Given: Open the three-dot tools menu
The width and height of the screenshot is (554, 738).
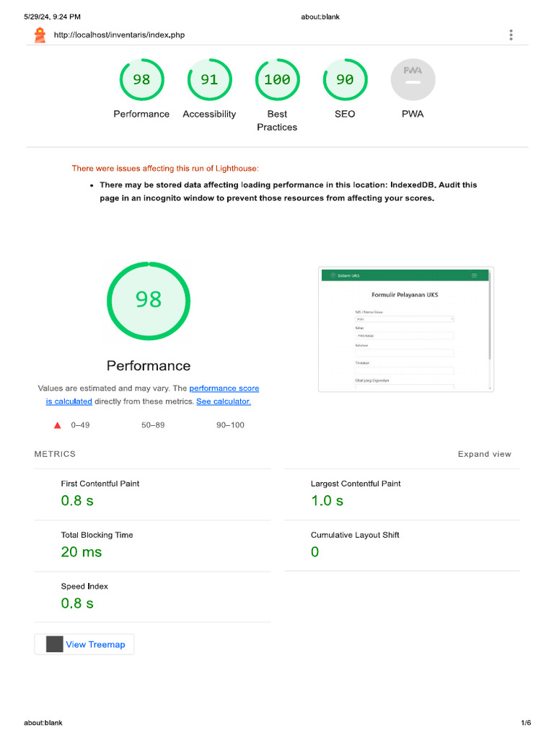Looking at the screenshot, I should [x=511, y=35].
